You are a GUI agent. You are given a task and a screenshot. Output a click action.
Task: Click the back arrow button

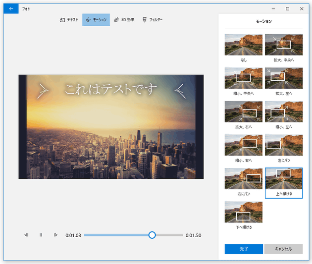[11, 8]
